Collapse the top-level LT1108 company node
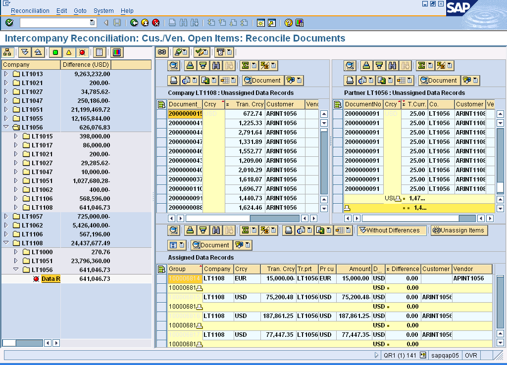This screenshot has height=365, width=507. [x=6, y=243]
